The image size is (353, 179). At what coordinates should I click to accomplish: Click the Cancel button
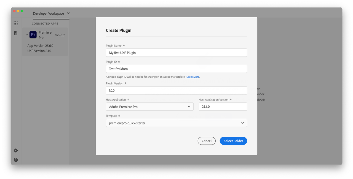(x=207, y=141)
